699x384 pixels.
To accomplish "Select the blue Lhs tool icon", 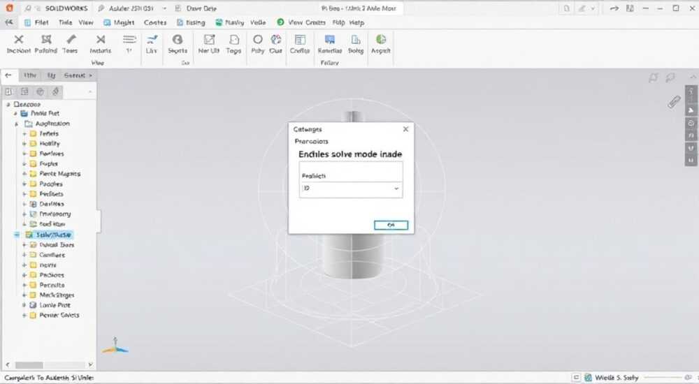I will [152, 40].
